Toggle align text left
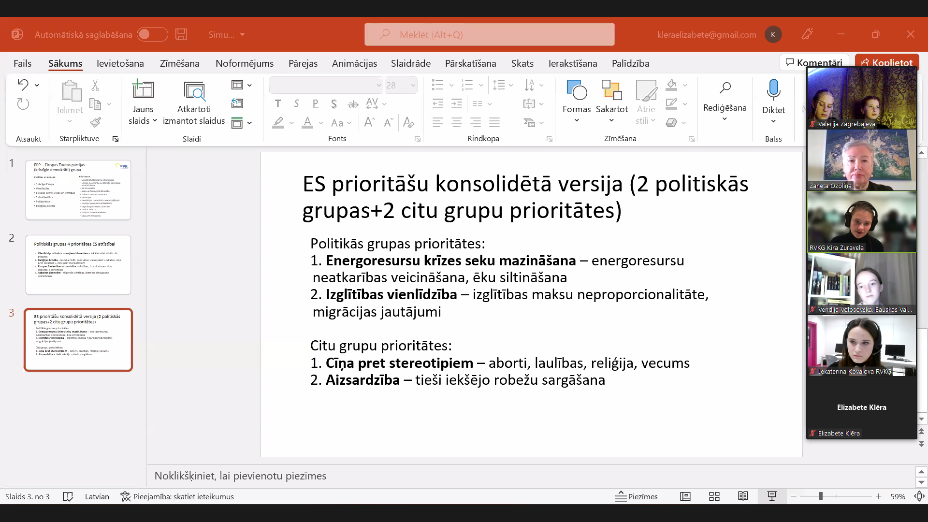The height and width of the screenshot is (522, 928). 438,123
